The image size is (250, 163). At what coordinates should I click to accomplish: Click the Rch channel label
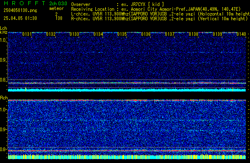[4, 98]
